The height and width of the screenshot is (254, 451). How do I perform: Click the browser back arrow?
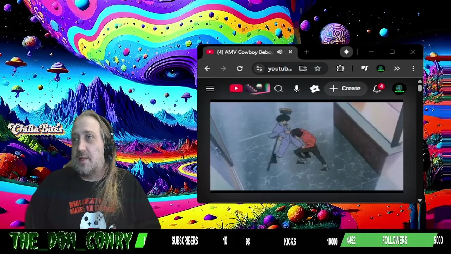[x=207, y=68]
